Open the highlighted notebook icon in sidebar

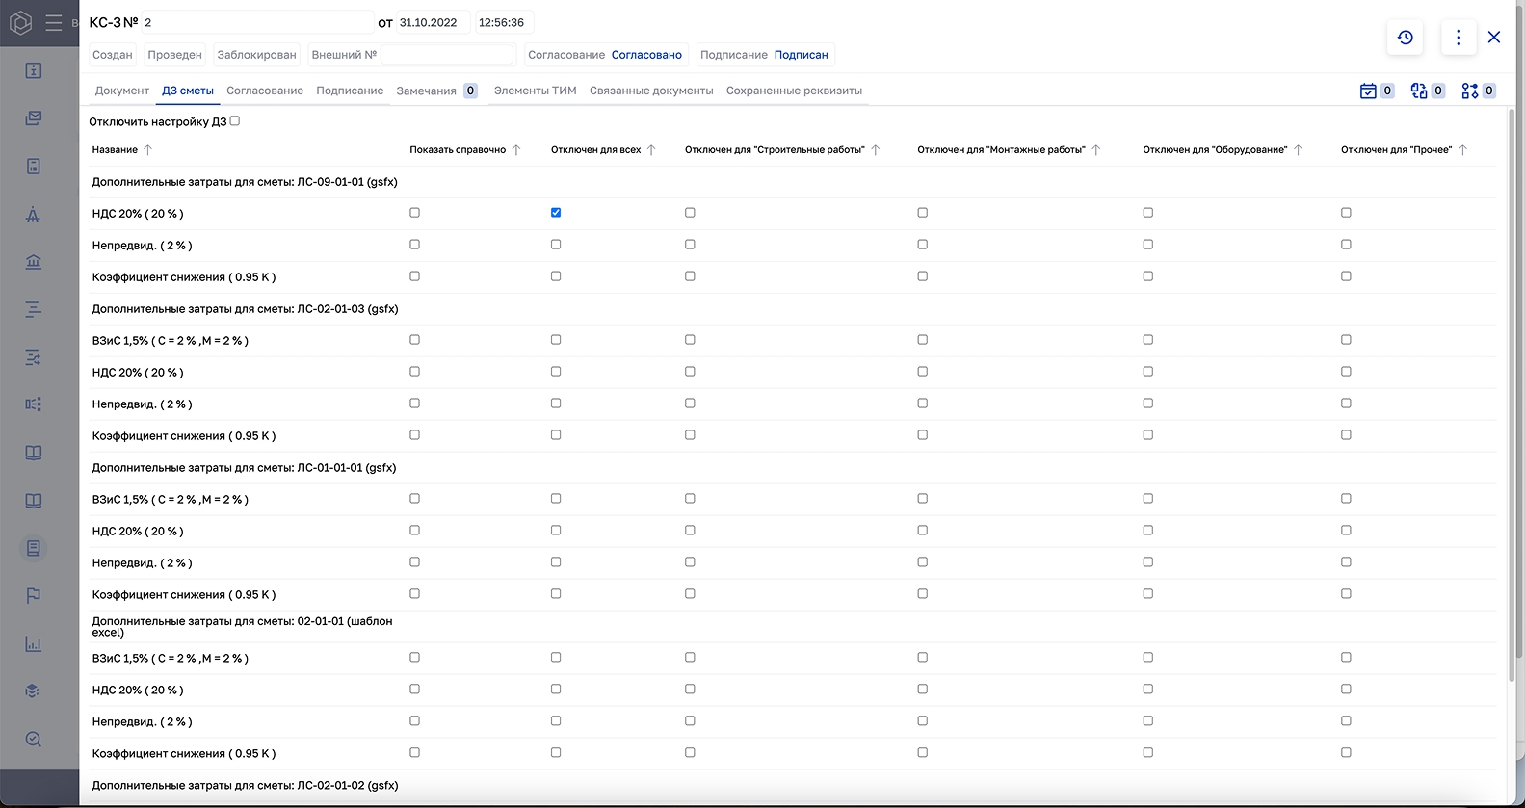(x=34, y=548)
